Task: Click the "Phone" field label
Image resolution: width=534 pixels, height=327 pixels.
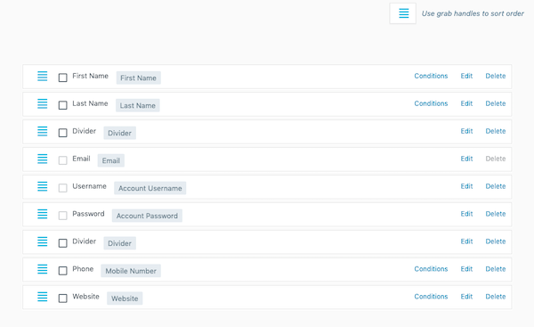Action: click(83, 269)
